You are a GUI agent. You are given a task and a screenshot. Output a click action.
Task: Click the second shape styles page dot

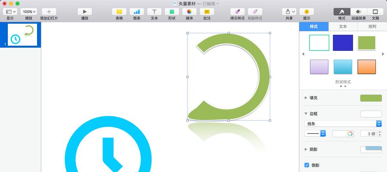[x=345, y=86]
